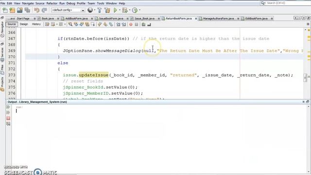
Task: Close the EditBookForm.java tab
Action: click(x=272, y=18)
